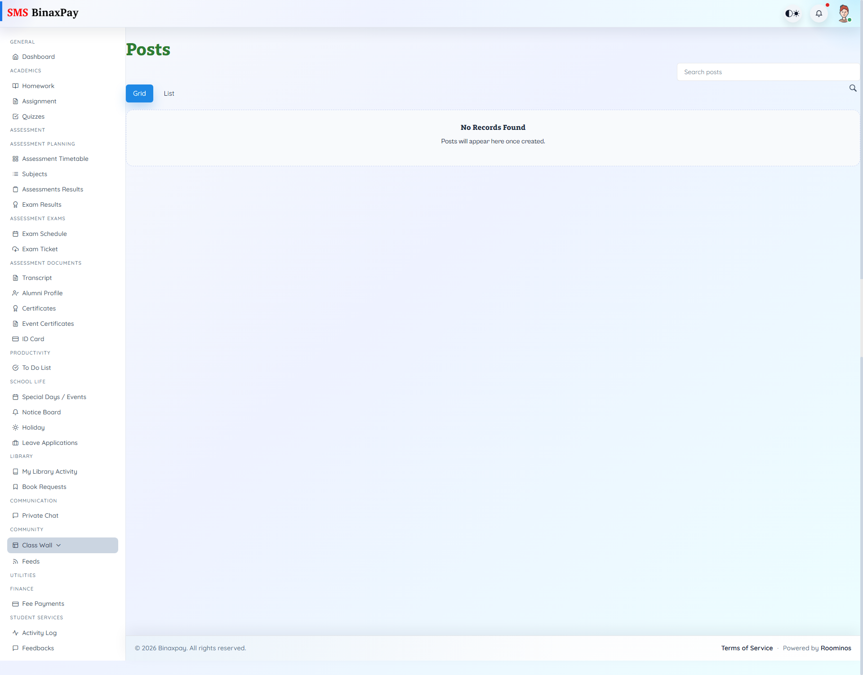Click the Roominos link in the footer
This screenshot has width=863, height=675.
(x=836, y=648)
